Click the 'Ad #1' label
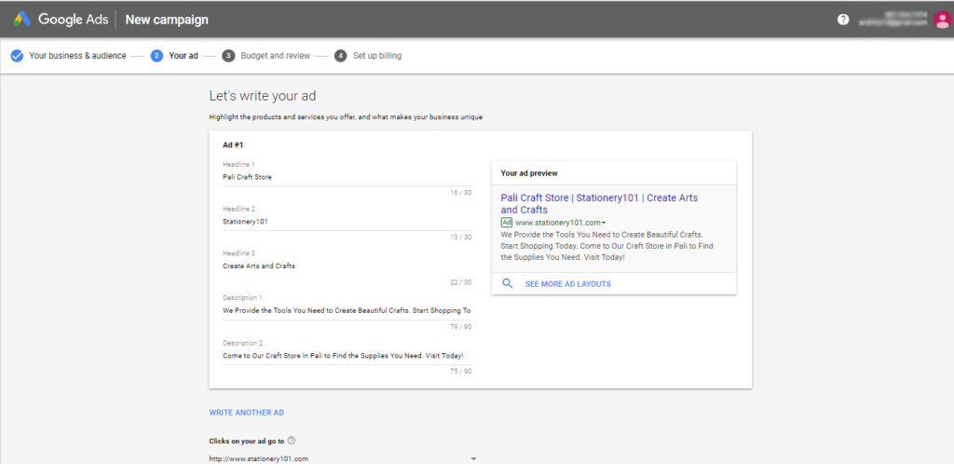This screenshot has height=464, width=954. tap(233, 145)
